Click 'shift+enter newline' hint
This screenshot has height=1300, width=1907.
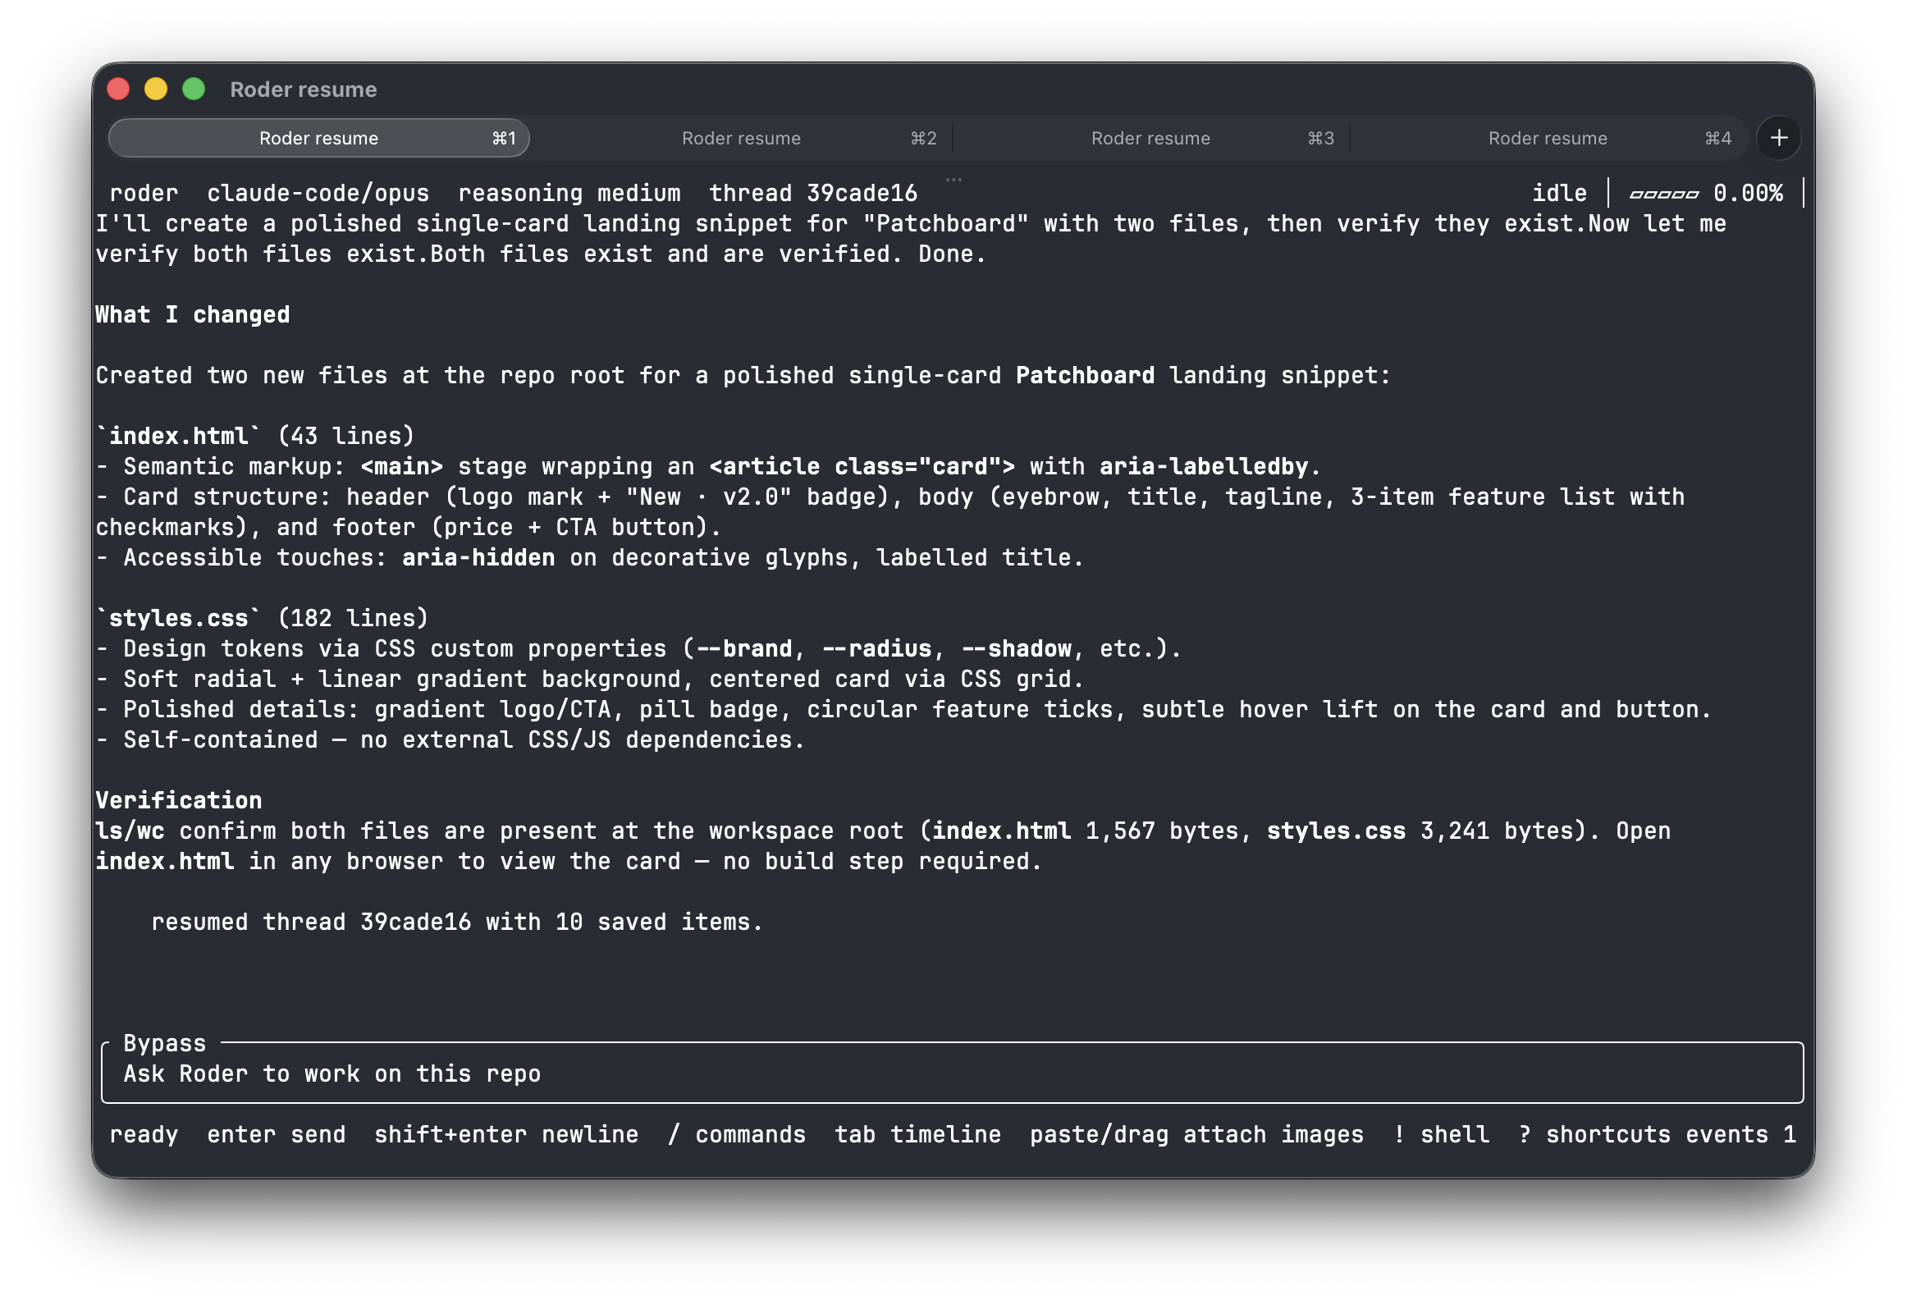506,1134
